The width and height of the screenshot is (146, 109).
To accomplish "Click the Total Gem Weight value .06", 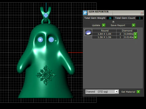I will point(110,18).
